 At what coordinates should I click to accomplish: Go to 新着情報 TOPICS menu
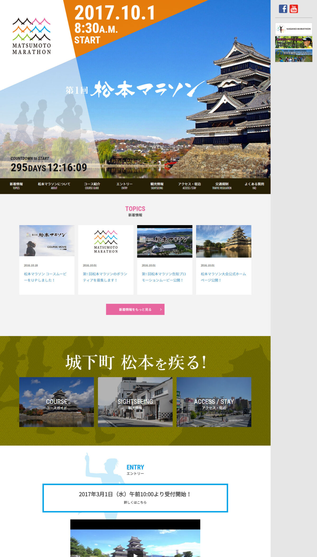tap(16, 186)
